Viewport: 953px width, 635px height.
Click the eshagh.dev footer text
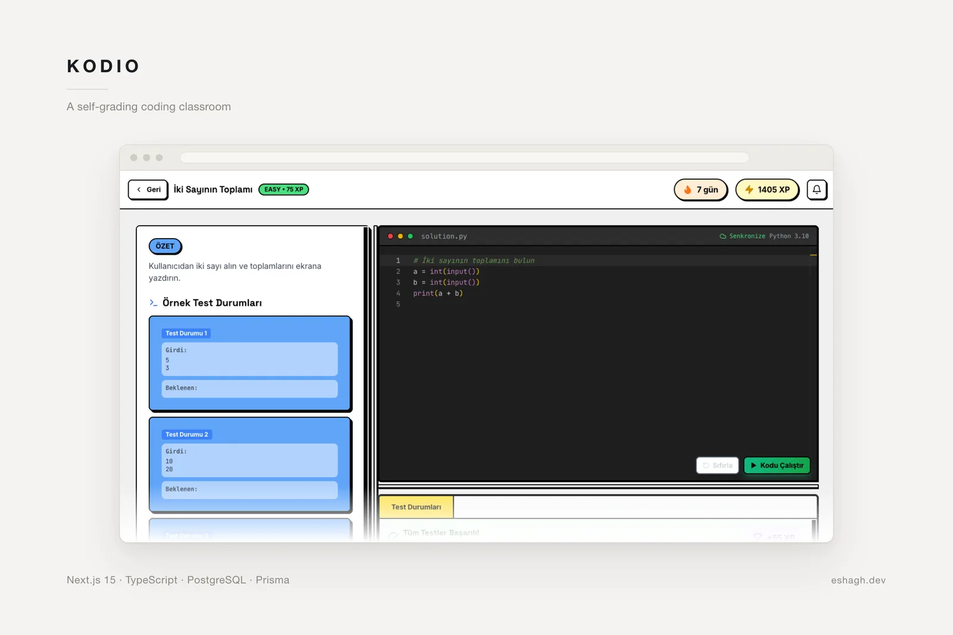coord(858,580)
